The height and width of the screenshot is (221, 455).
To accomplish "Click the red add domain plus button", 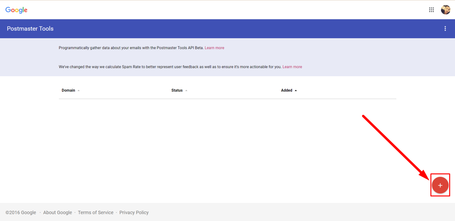I will [x=440, y=185].
